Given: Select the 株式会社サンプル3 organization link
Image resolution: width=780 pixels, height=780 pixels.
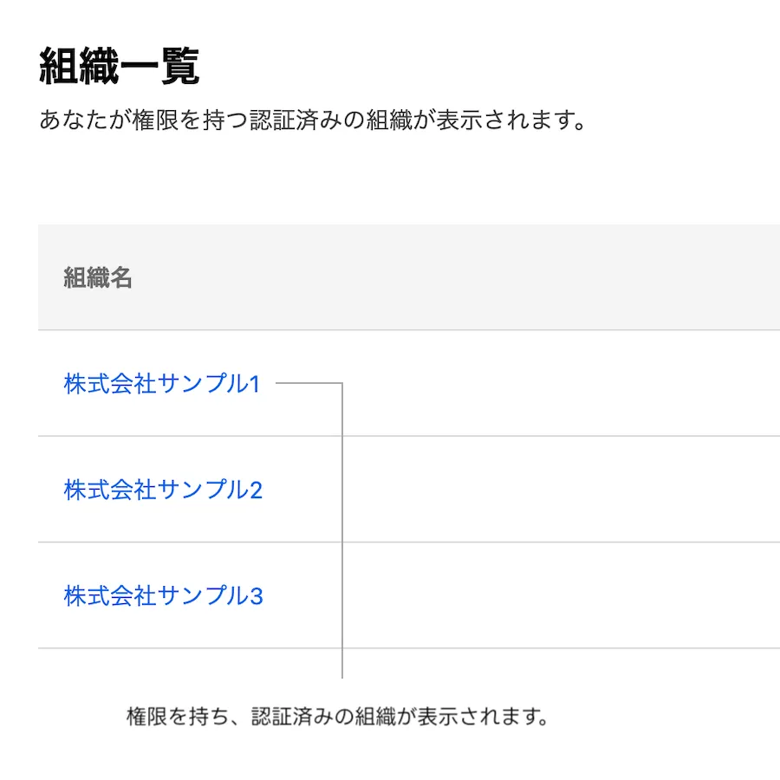Looking at the screenshot, I should (x=163, y=596).
